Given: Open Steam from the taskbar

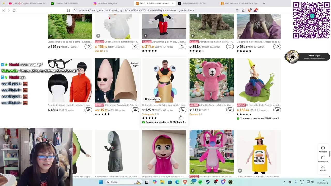Looking at the screenshot, I should [x=208, y=182].
